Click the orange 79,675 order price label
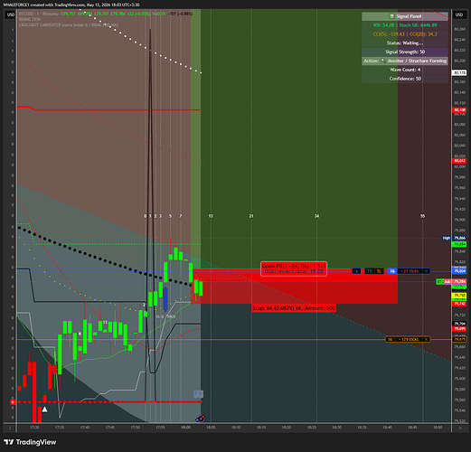 point(459,339)
